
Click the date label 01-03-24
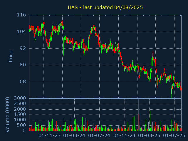pyautogui.click(x=74, y=136)
